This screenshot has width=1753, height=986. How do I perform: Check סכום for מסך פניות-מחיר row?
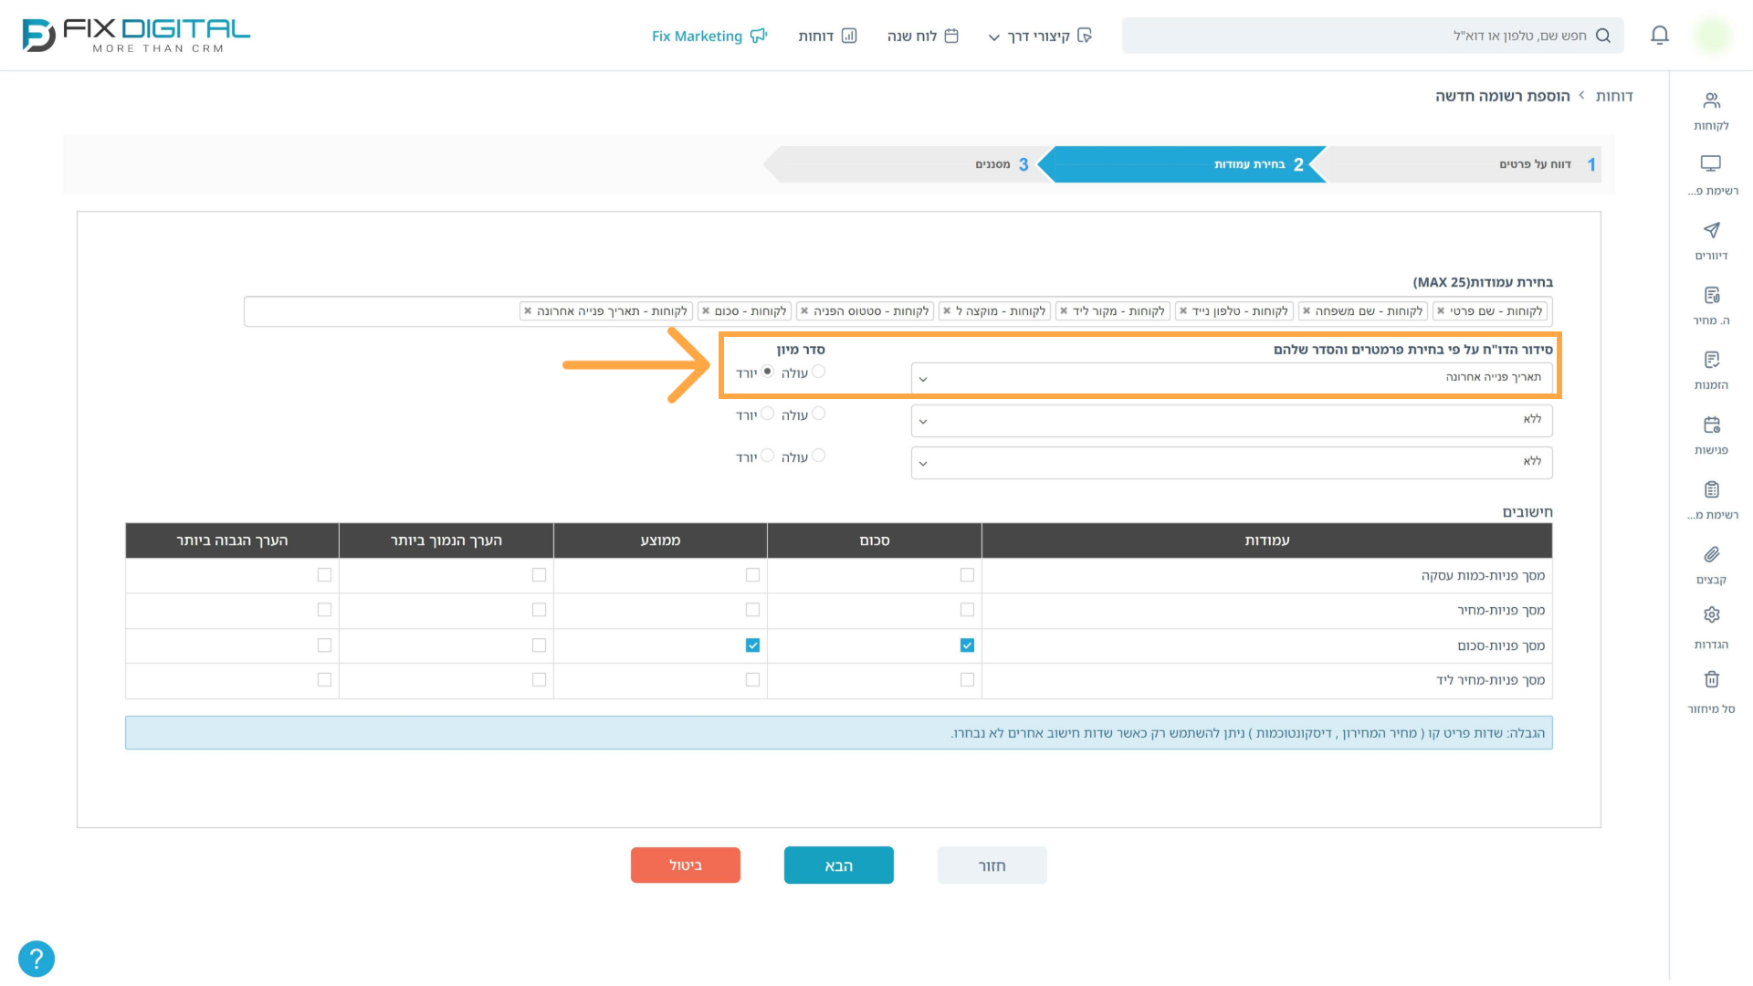click(967, 610)
